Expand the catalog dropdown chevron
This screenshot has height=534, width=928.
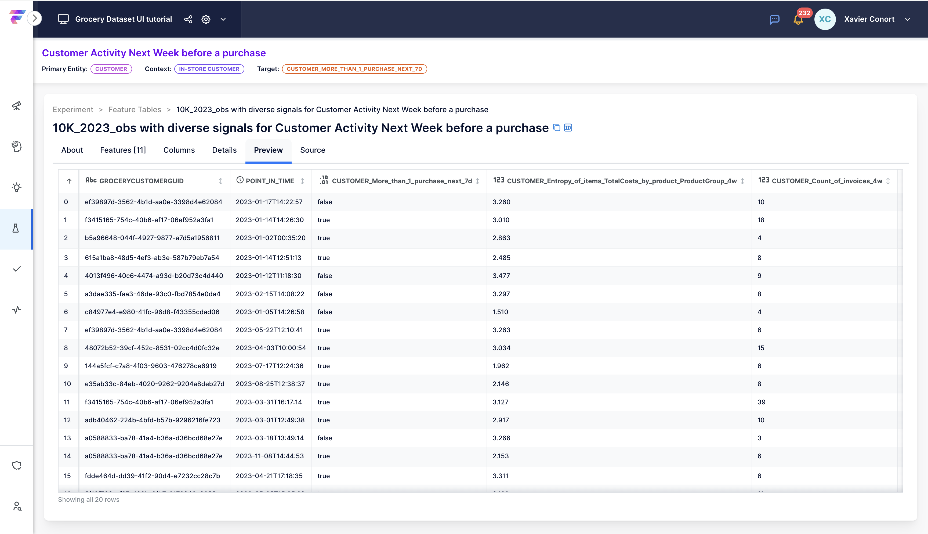(223, 19)
